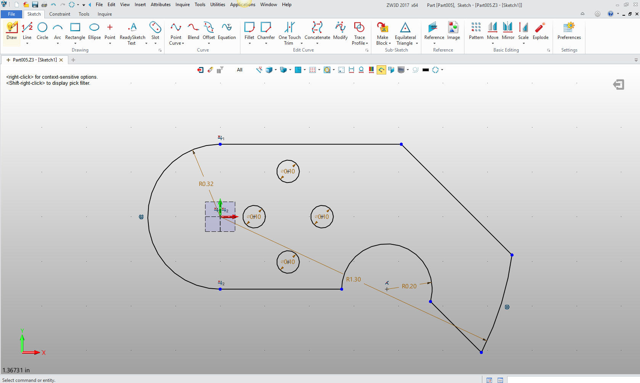The height and width of the screenshot is (383, 640).
Task: Expand the Rectangle tool dropdown arrow
Action: click(75, 44)
